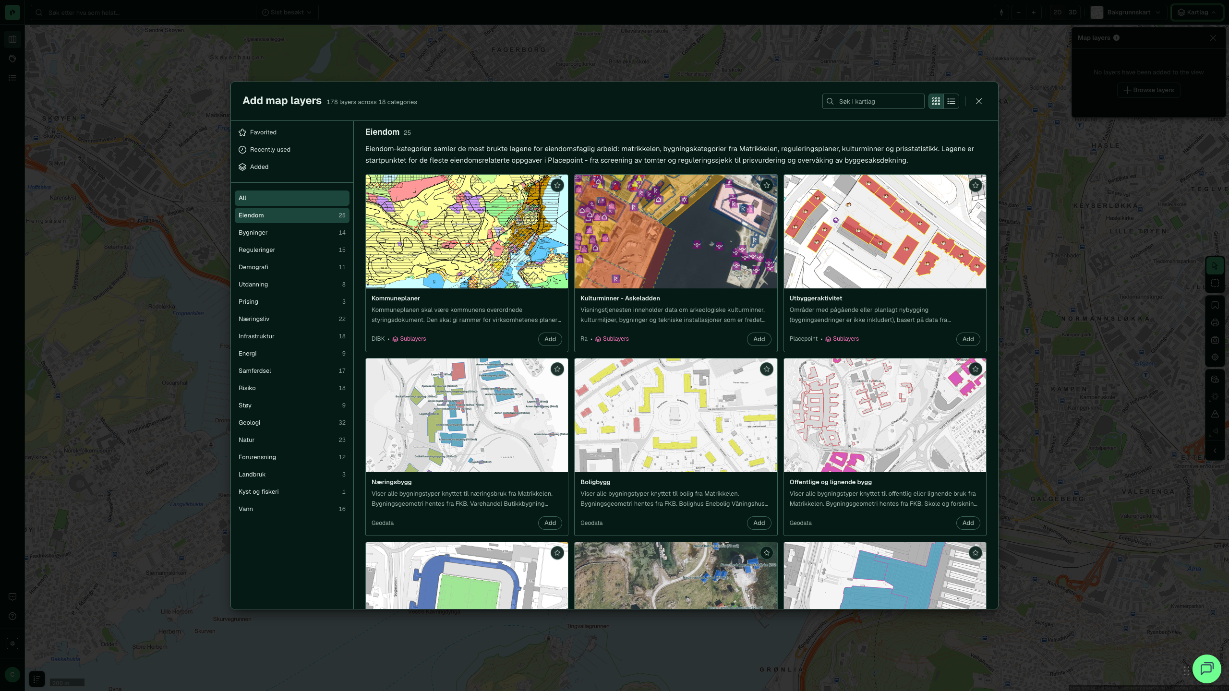Select the Geologi category

[x=292, y=423]
